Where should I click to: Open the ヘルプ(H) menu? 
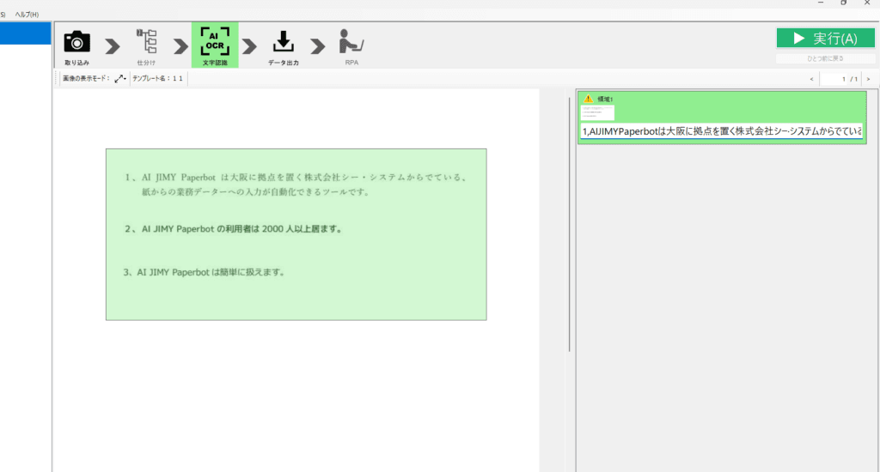coord(27,15)
